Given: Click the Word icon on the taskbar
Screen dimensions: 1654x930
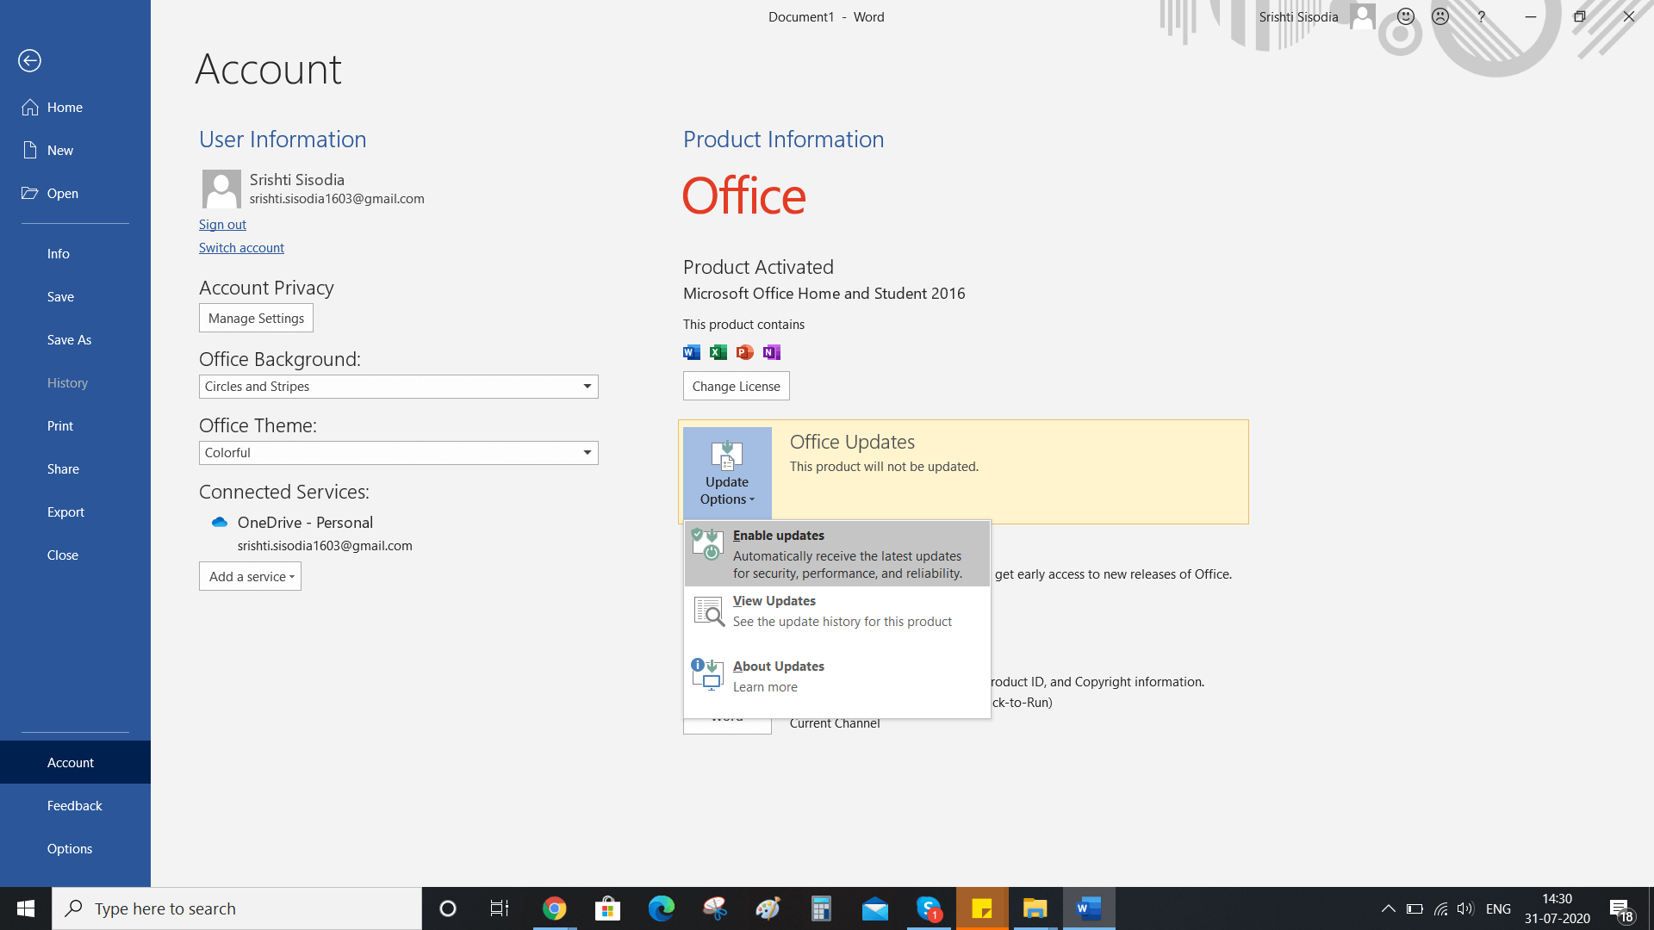Looking at the screenshot, I should click(x=1088, y=908).
